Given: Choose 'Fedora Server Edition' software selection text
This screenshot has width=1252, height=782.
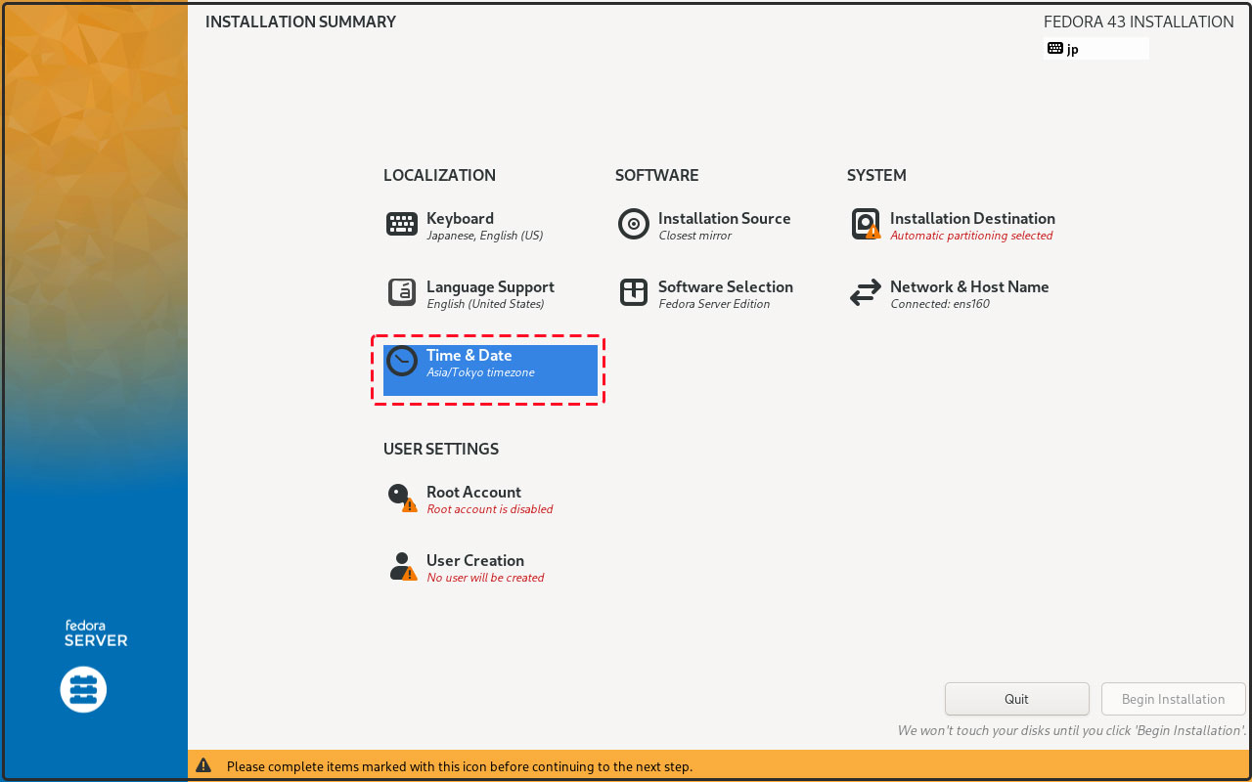Looking at the screenshot, I should coord(714,304).
